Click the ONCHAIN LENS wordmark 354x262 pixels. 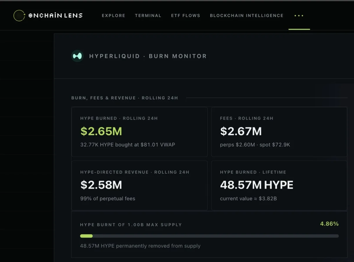pyautogui.click(x=55, y=16)
